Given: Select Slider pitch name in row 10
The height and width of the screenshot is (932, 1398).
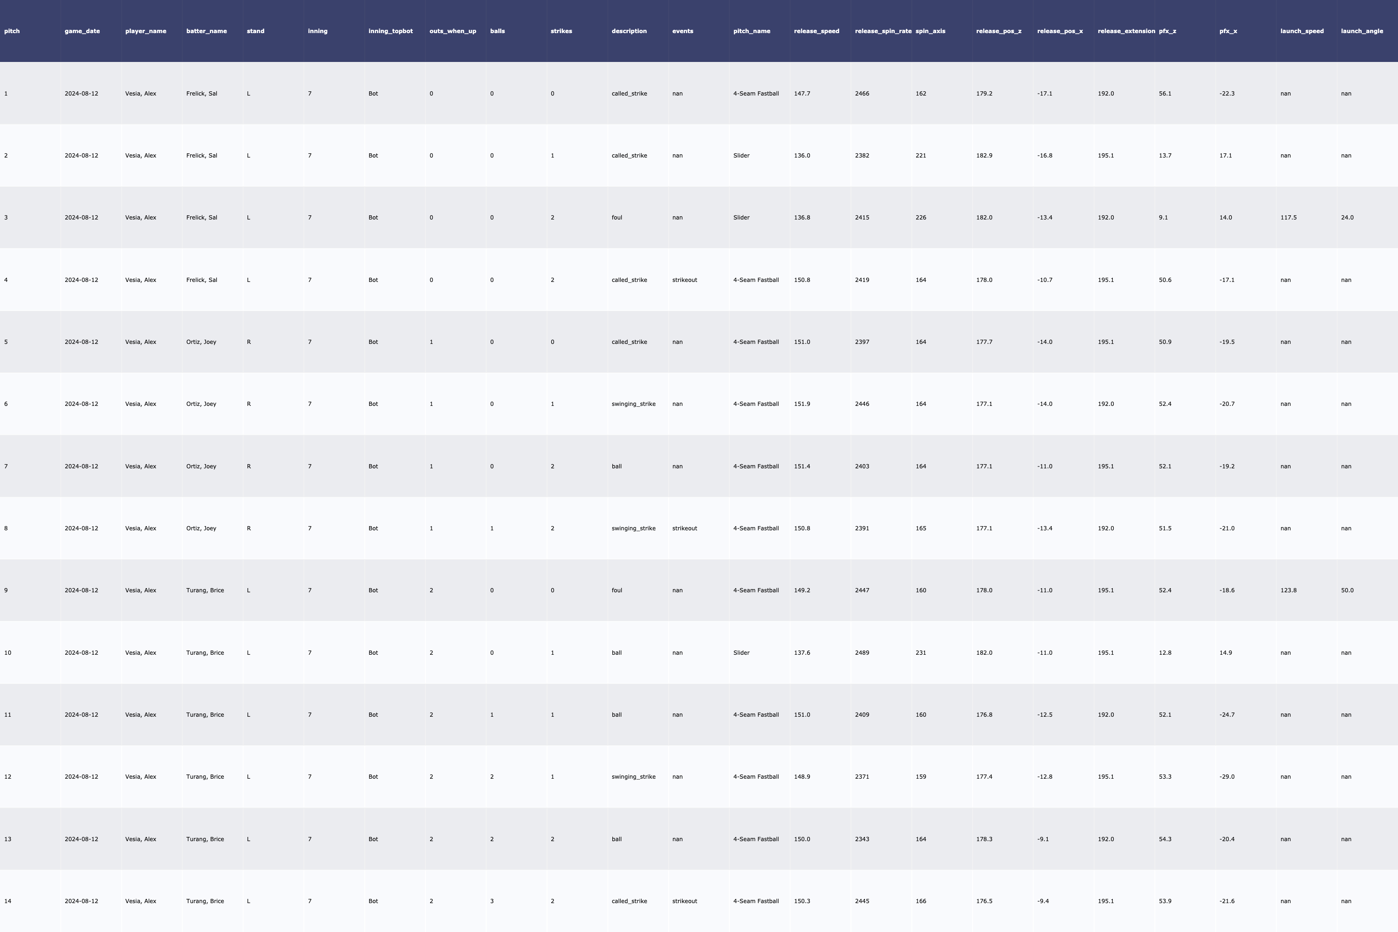Looking at the screenshot, I should [741, 653].
